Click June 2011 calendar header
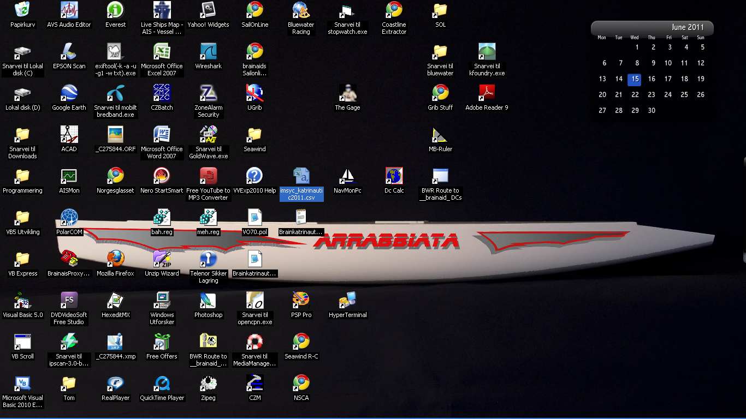Screen dimensions: 746x419 [x=688, y=27]
